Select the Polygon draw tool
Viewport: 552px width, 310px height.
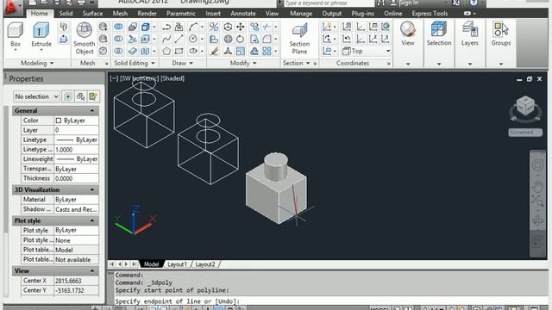tap(166, 51)
